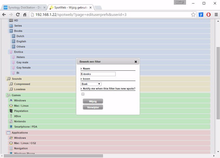Click the Series TV icon
Screen dimensions: 220x158
[x=11, y=26]
